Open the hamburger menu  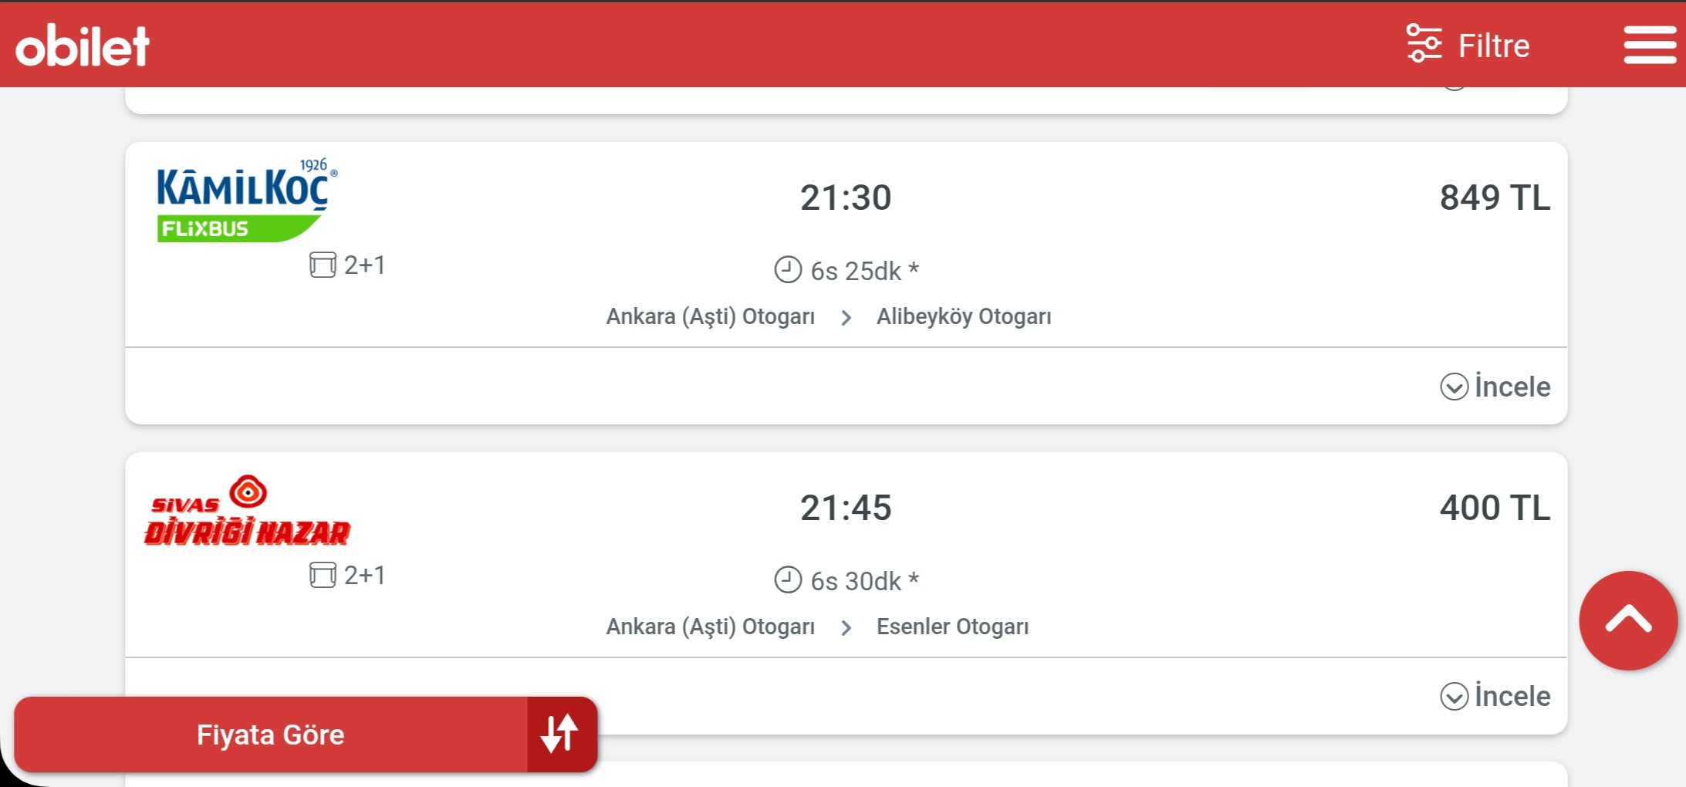(1650, 45)
